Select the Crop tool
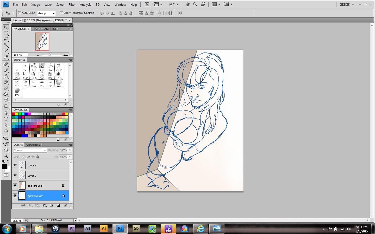 6,51
